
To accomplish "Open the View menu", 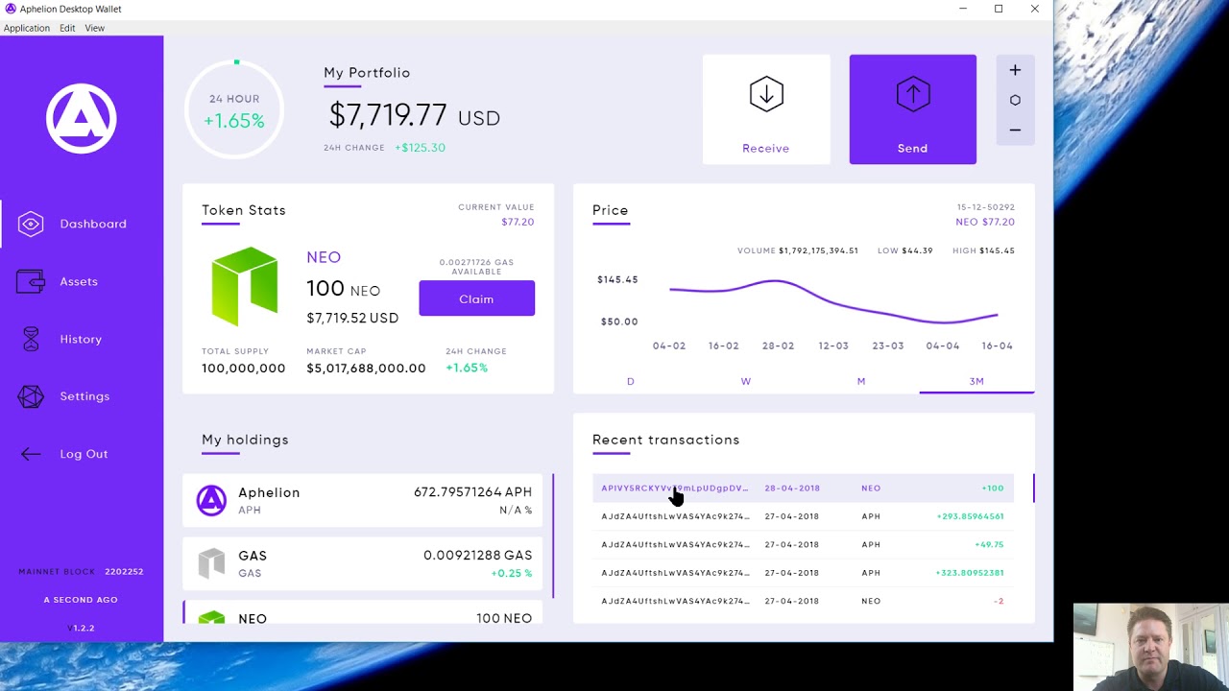I will (x=94, y=28).
